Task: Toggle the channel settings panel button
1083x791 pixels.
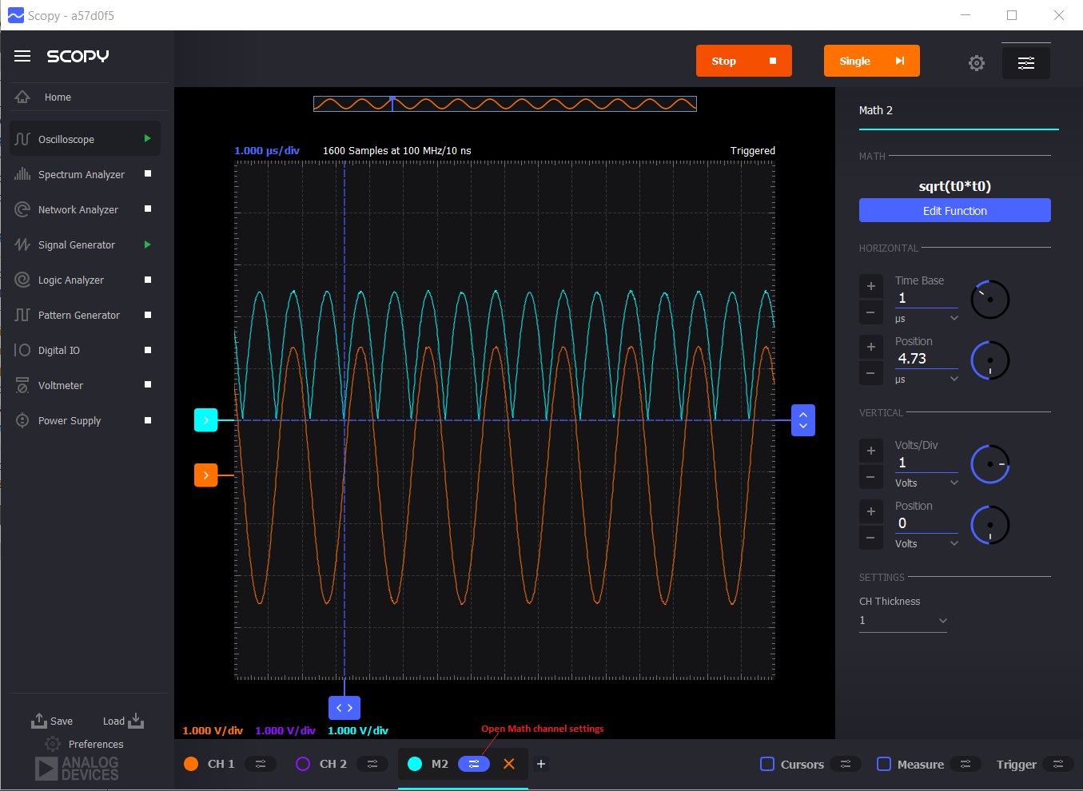Action: pos(1026,63)
